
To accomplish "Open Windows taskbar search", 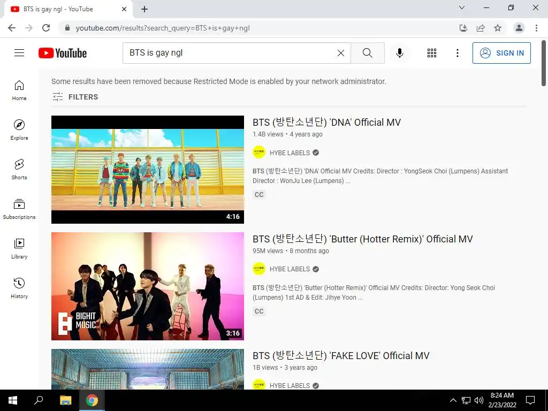I will pos(39,400).
